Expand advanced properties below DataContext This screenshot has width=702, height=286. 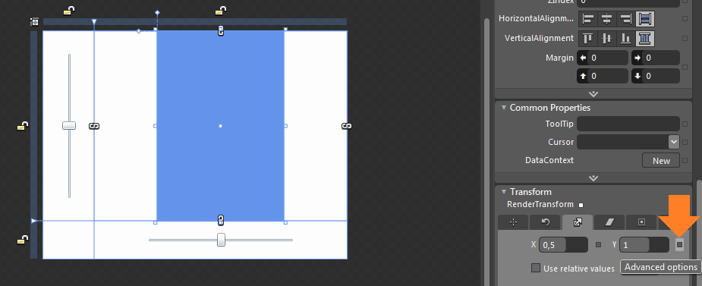click(x=593, y=178)
